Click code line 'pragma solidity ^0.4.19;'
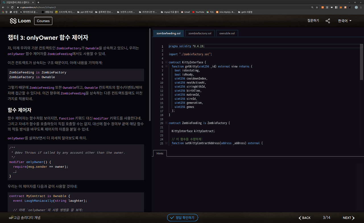 point(187,46)
